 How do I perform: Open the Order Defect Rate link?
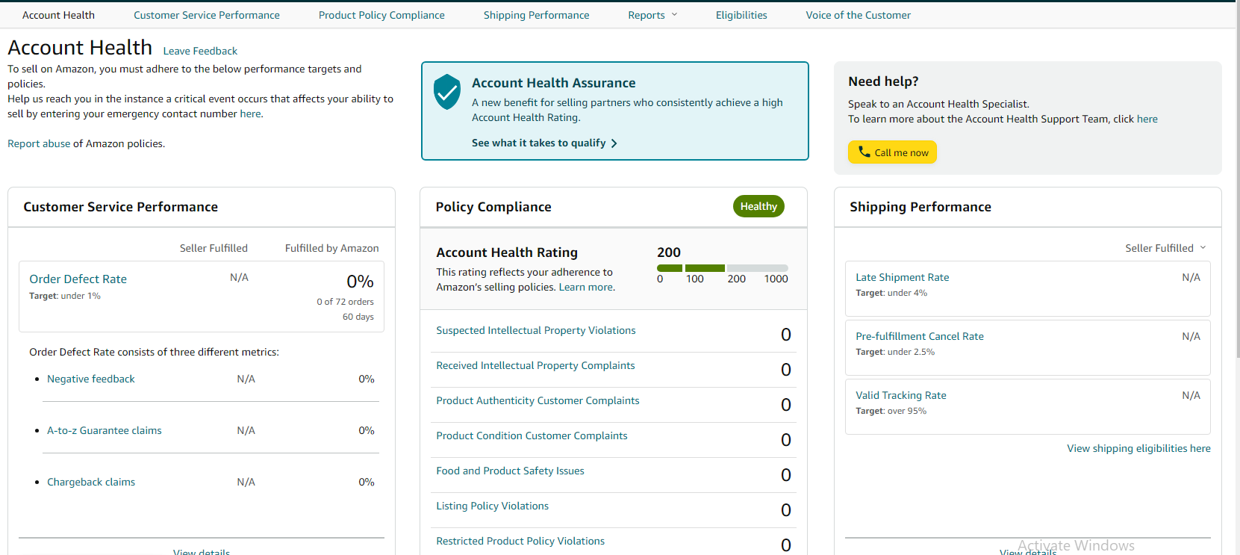(78, 279)
